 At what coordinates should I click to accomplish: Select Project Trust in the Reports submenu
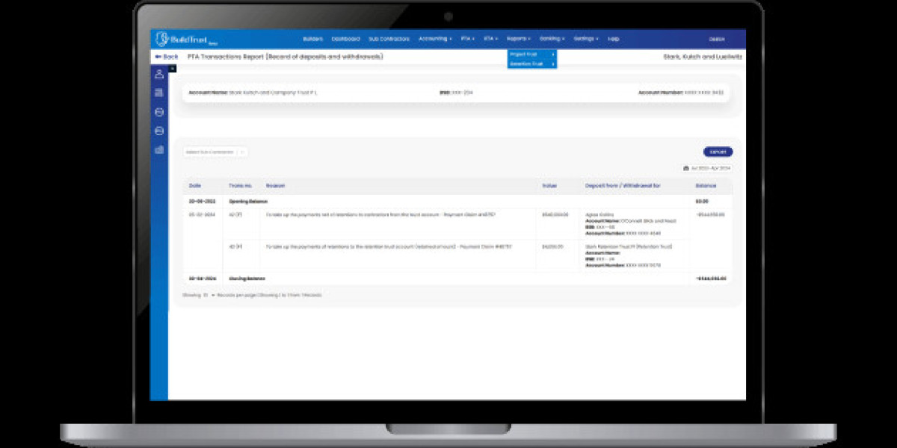coord(531,54)
